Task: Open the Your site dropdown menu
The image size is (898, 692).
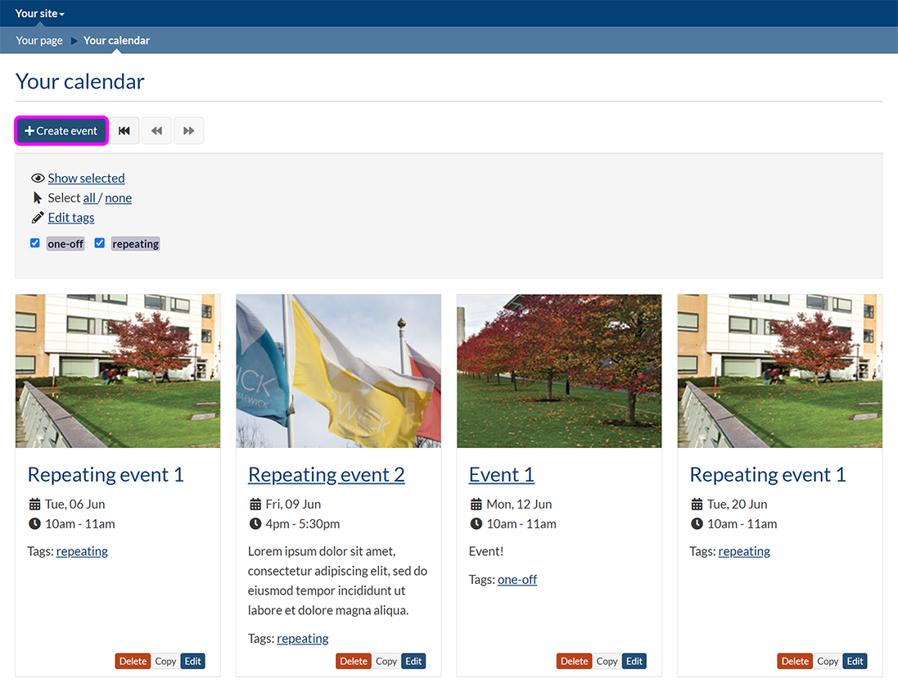Action: [x=39, y=13]
